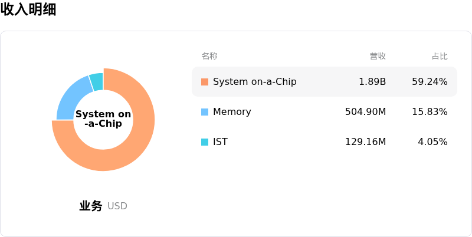This screenshot has height=237, width=472.
Task: Click the 营收 column header
Action: (x=378, y=56)
